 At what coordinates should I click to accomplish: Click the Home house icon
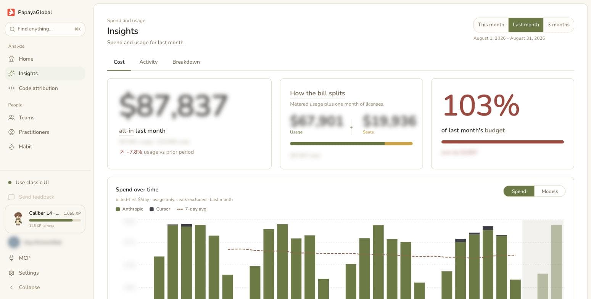[11, 59]
